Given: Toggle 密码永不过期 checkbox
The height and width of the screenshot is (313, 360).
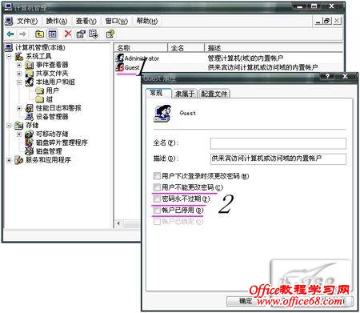Looking at the screenshot, I should coord(157,199).
